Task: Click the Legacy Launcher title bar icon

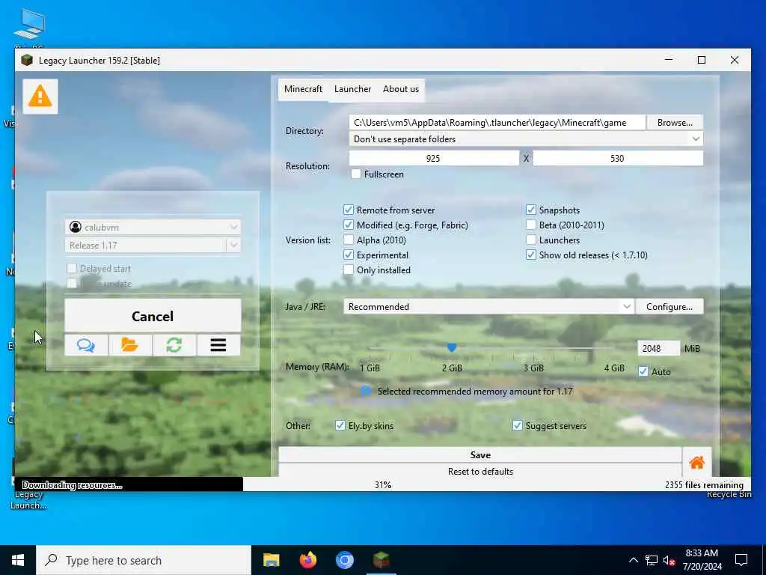Action: pyautogui.click(x=27, y=60)
